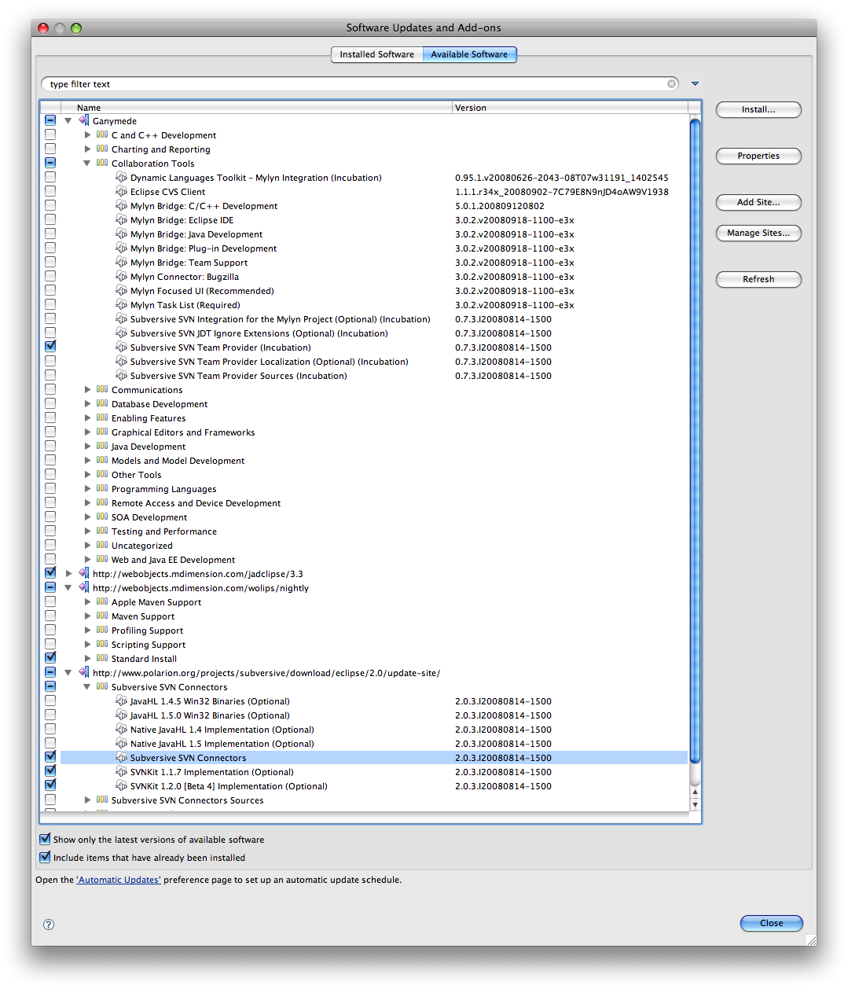The image size is (848, 989).
Task: Click the vertical scrollbar thumb of the list
Action: coord(695,440)
